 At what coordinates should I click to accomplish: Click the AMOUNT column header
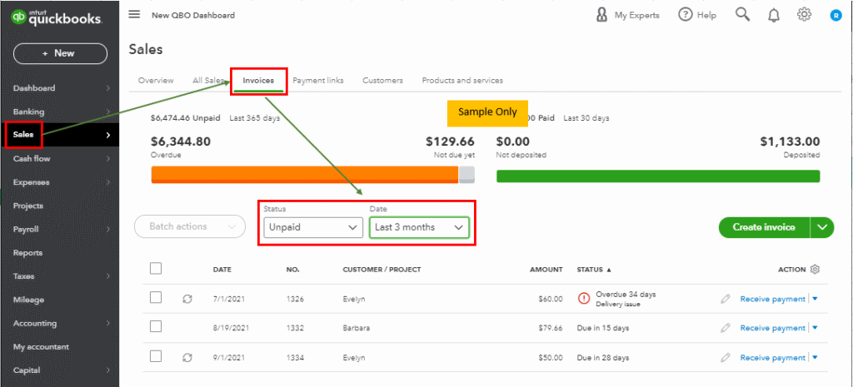546,270
